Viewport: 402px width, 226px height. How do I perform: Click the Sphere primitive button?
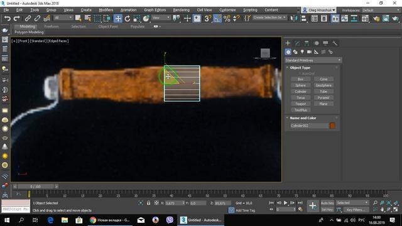pyautogui.click(x=300, y=85)
